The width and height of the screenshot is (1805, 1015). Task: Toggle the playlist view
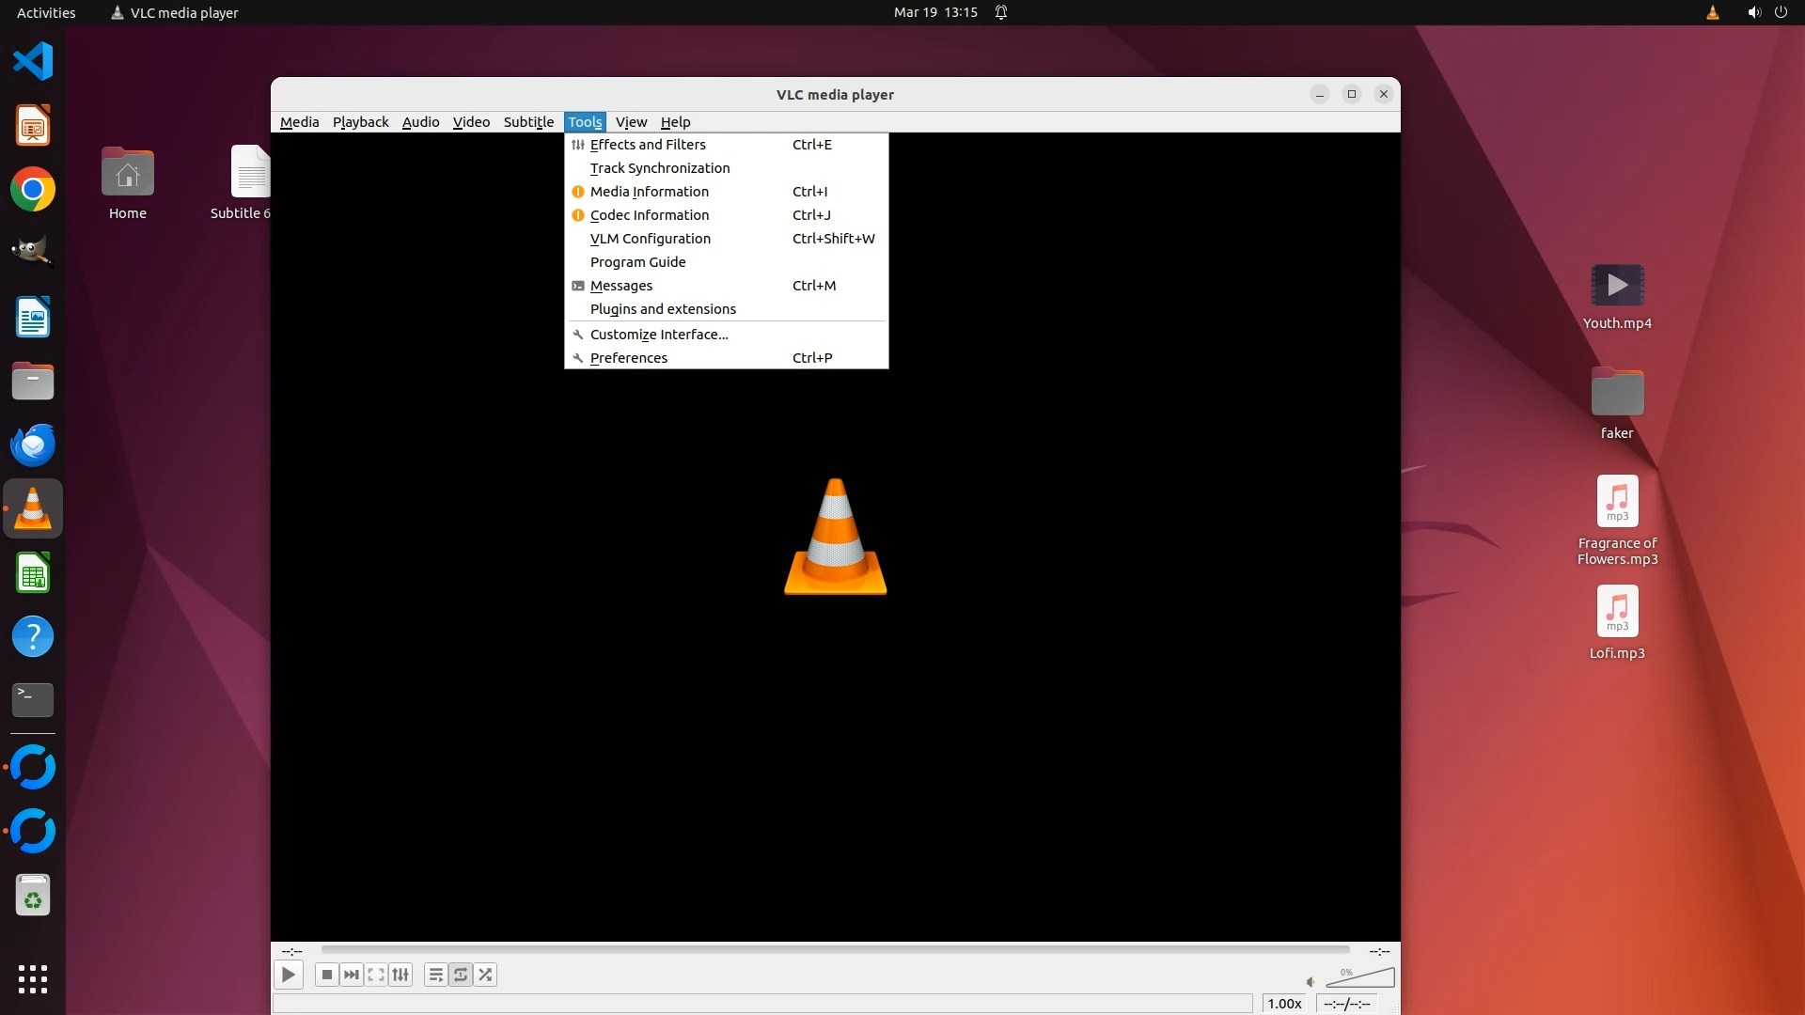click(435, 975)
